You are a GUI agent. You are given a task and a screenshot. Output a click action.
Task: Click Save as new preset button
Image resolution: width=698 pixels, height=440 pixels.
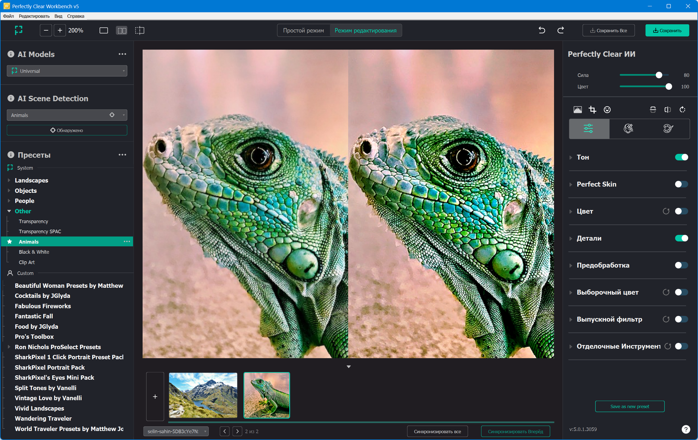coord(629,406)
